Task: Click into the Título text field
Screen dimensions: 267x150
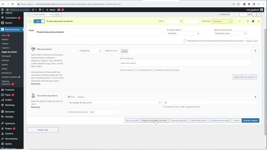Action: click(100, 32)
